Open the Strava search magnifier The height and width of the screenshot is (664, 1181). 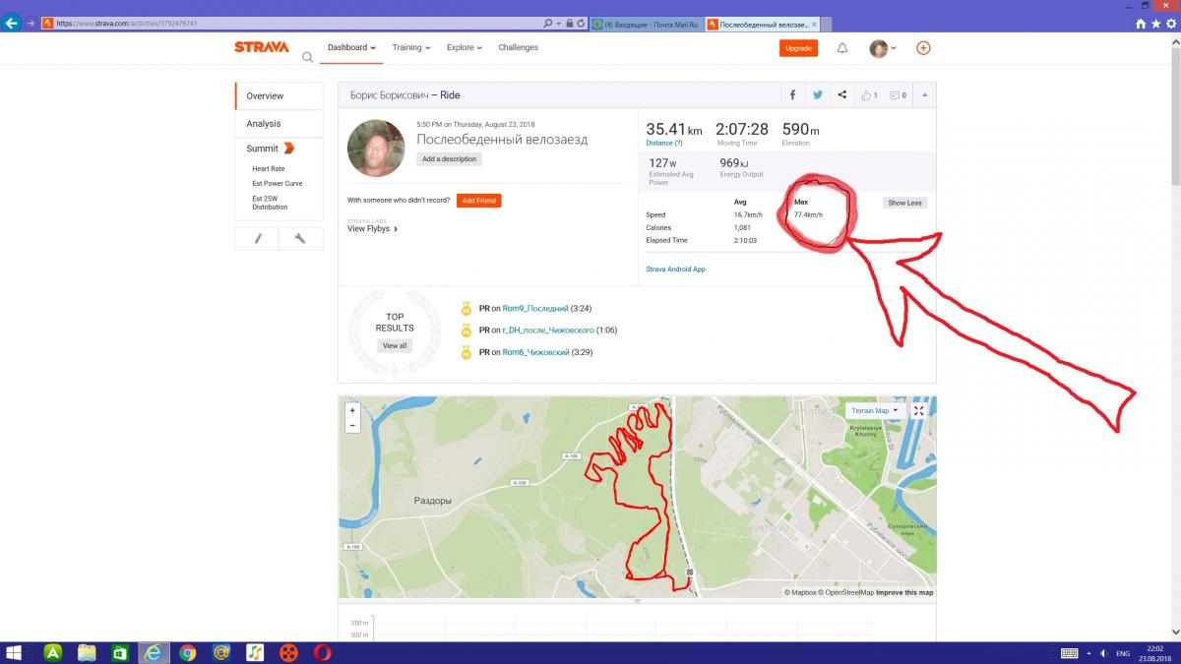[x=307, y=57]
